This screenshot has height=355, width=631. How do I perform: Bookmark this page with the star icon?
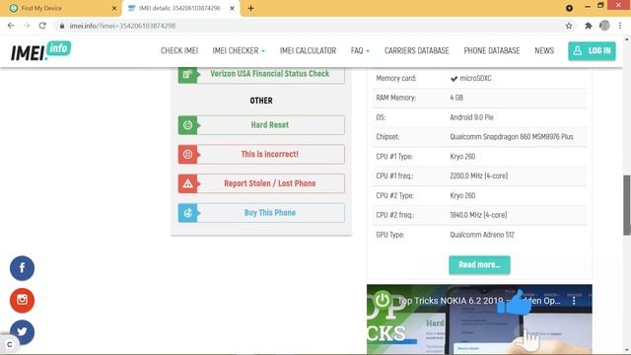(x=569, y=26)
